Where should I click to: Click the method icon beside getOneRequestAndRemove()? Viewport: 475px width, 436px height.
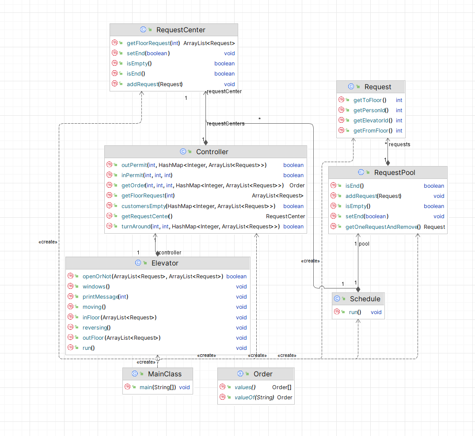pyautogui.click(x=333, y=226)
